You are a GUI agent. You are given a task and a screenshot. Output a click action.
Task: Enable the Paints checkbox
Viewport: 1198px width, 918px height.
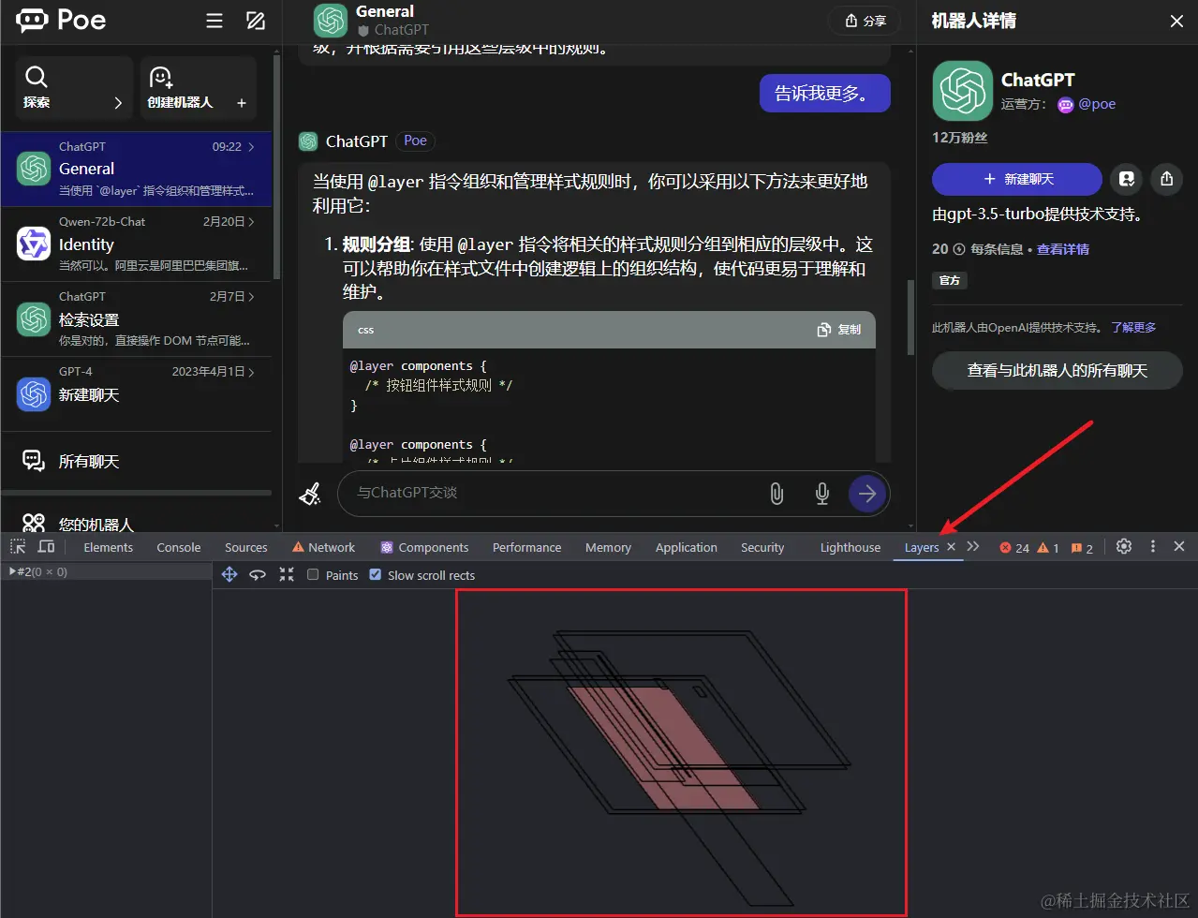point(313,575)
